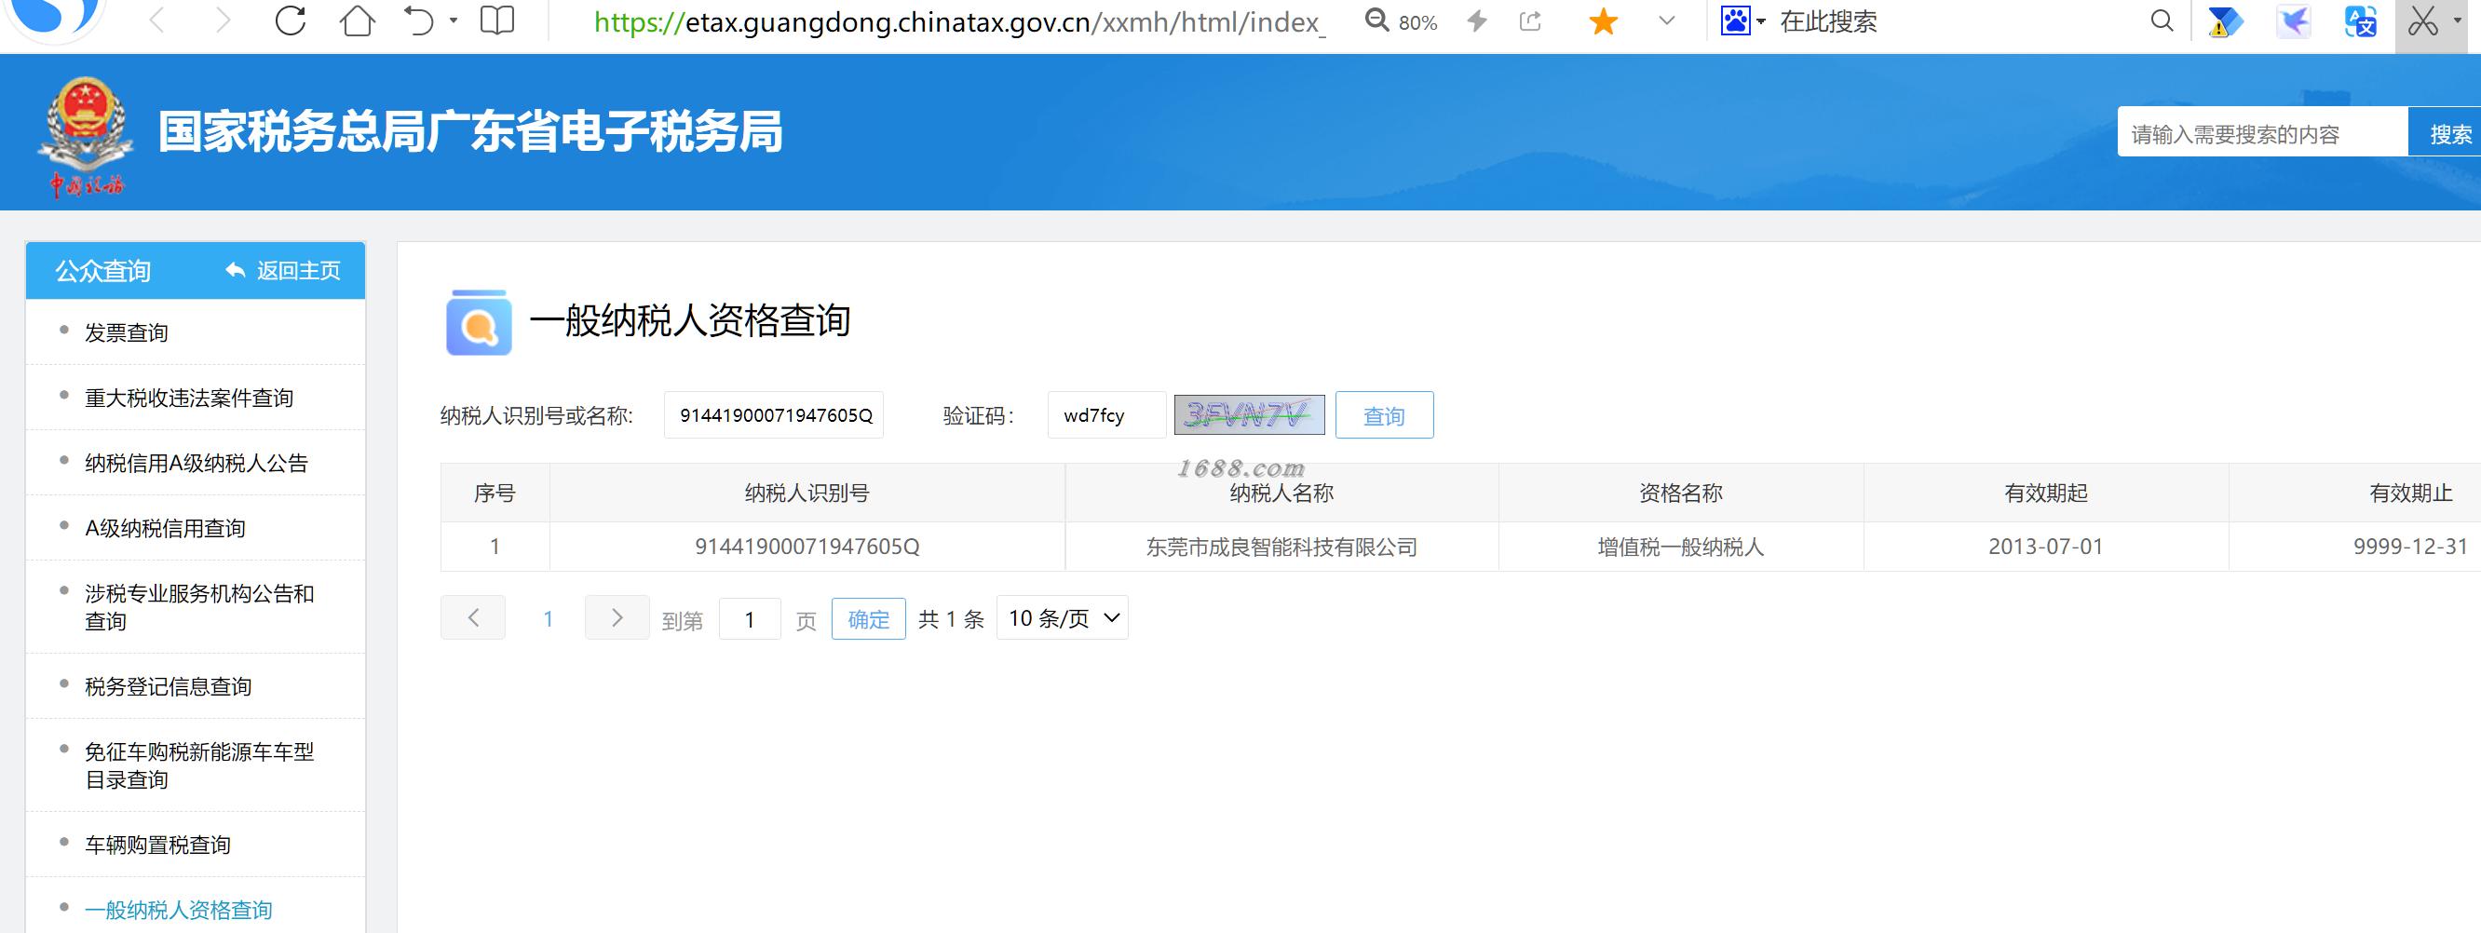Click date cell '9999-12-31'
Image resolution: width=2481 pixels, height=933 pixels.
[x=2411, y=547]
